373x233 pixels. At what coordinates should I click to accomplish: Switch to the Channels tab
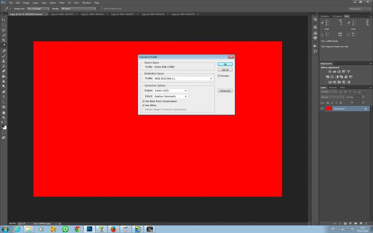[333, 88]
